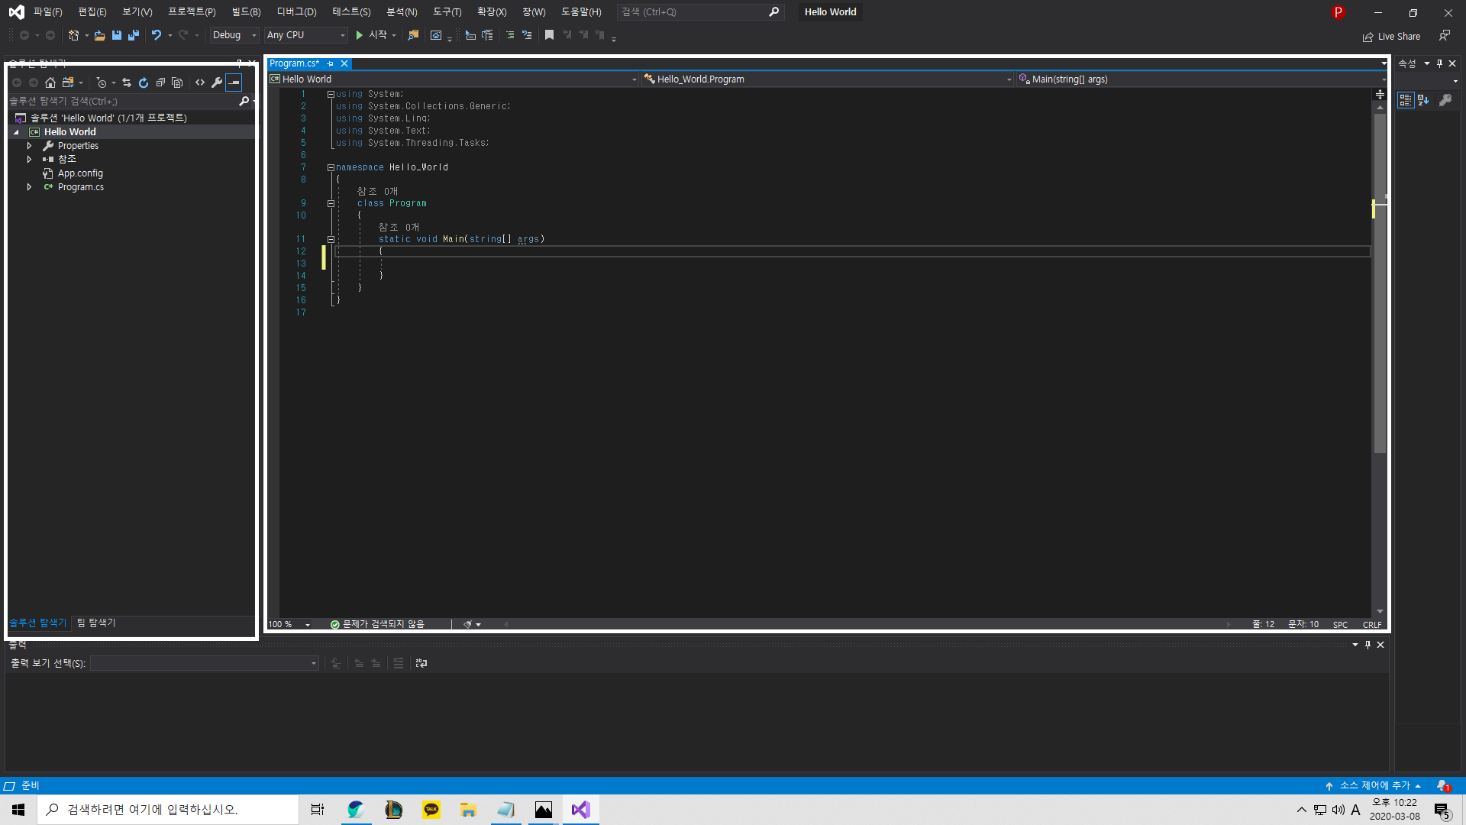The width and height of the screenshot is (1466, 825).
Task: Click the New Project toolbar icon
Action: coord(74,35)
